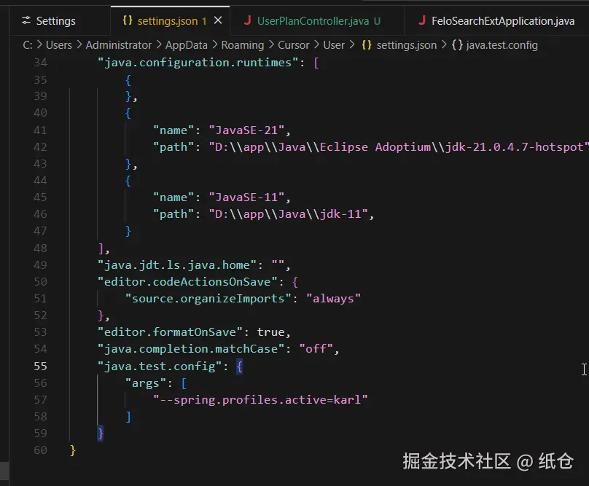The height and width of the screenshot is (486, 589).
Task: Click the "always" value
Action: 334,299
